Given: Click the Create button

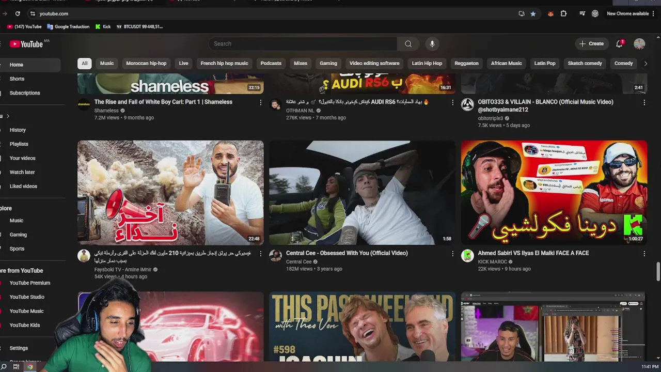Looking at the screenshot, I should [591, 44].
